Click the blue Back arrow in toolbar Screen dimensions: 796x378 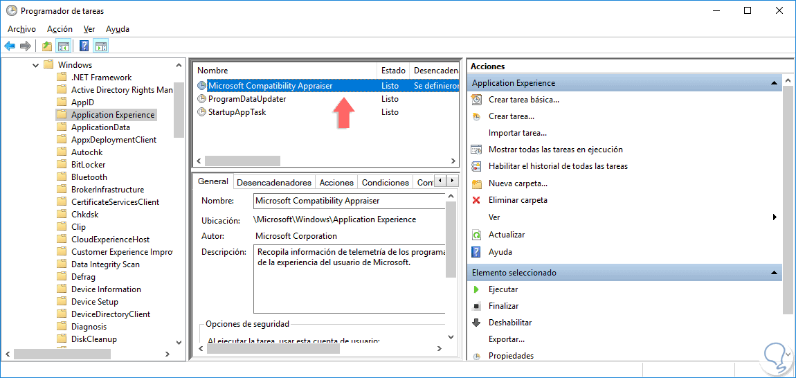10,46
